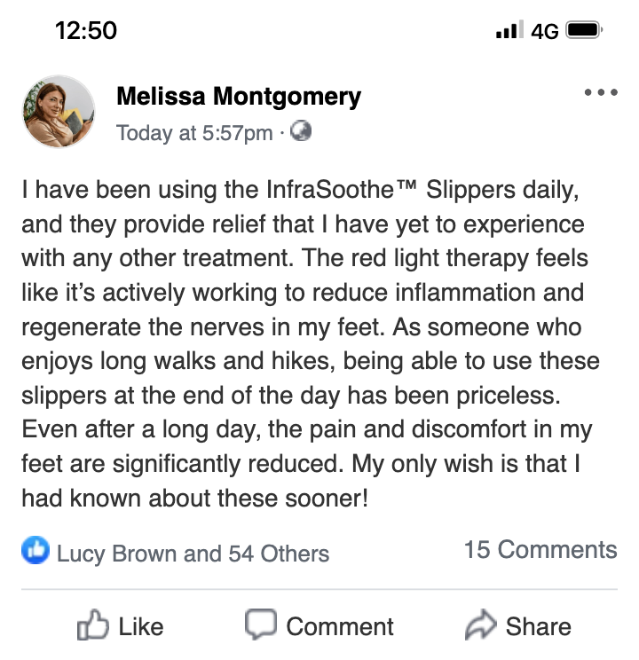The image size is (639, 660).
Task: Open Melissa Montgomery's name link
Action: point(238,97)
